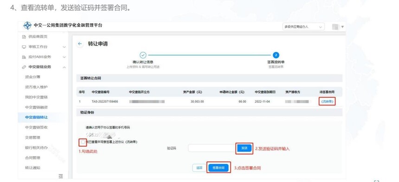399x182 pixels.
Task: Open the 《流转单》 contract link
Action: pyautogui.click(x=327, y=101)
